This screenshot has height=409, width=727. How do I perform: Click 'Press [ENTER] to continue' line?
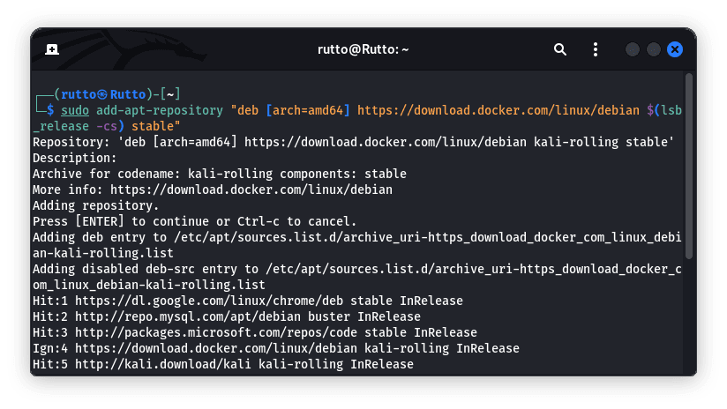(x=195, y=221)
